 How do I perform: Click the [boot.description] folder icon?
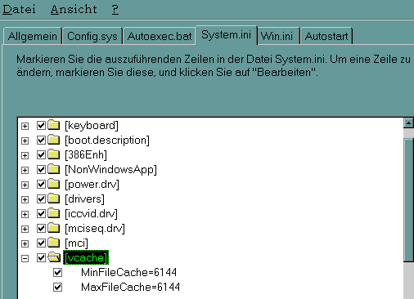[x=54, y=140]
